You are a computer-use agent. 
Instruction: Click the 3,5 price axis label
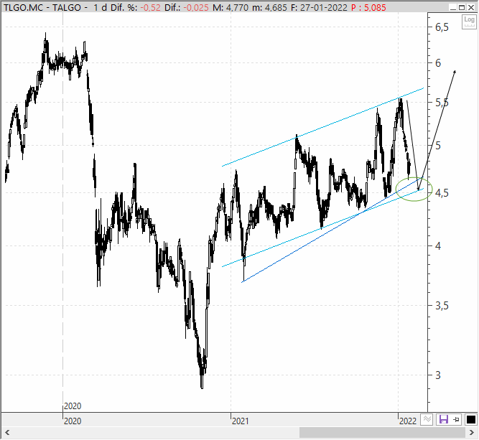click(x=442, y=305)
